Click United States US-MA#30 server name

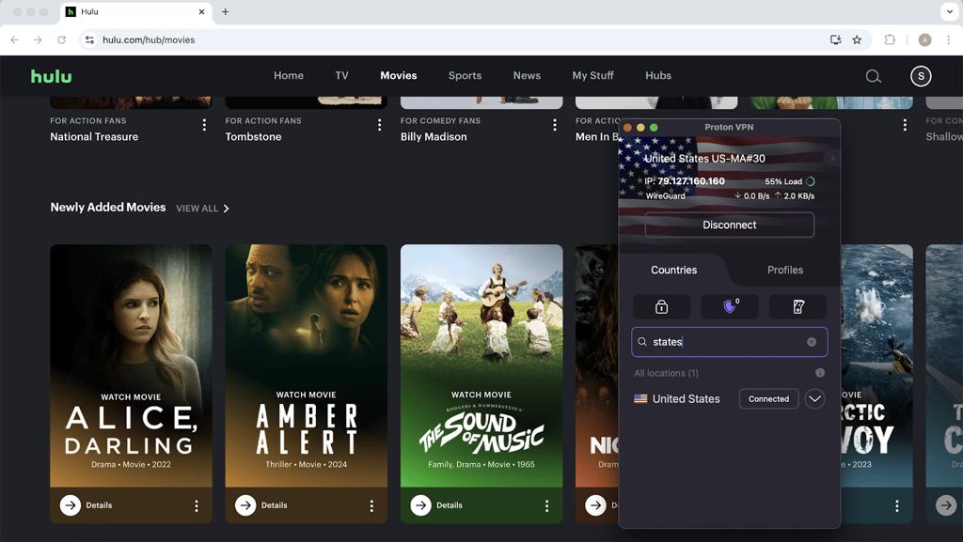pyautogui.click(x=704, y=158)
